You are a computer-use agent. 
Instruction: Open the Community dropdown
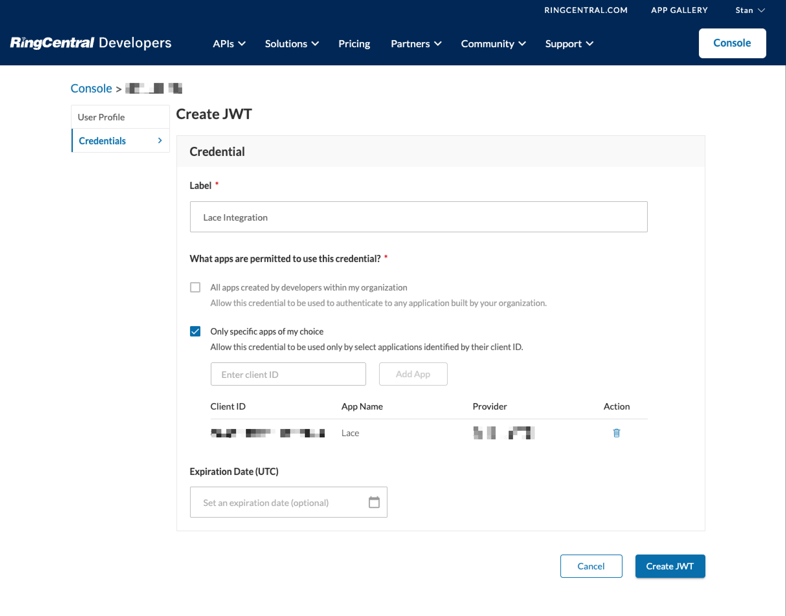point(493,44)
